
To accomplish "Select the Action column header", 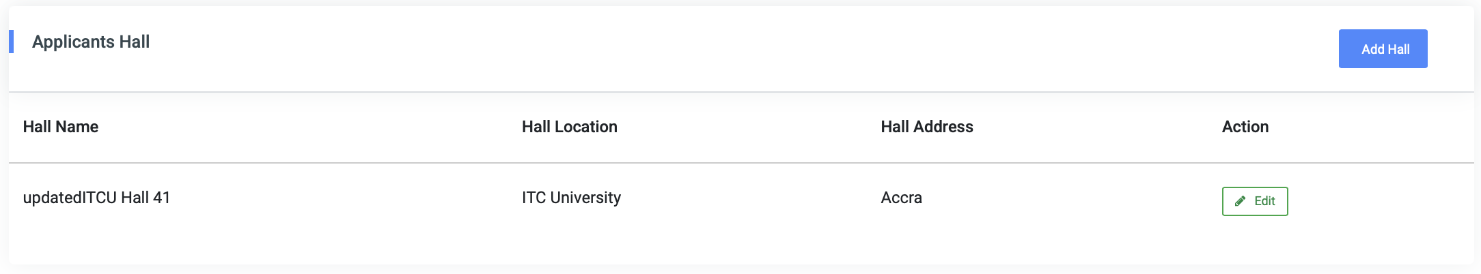I will pos(1245,127).
